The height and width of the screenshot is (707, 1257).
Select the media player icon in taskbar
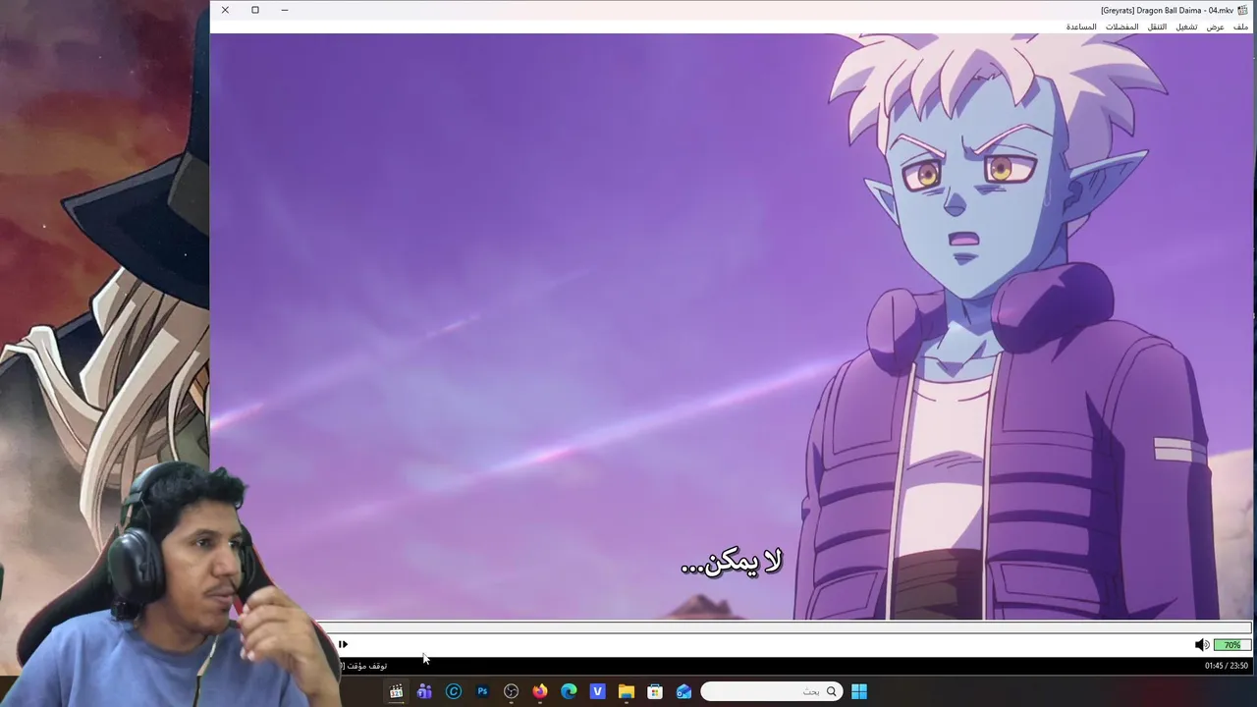(396, 691)
